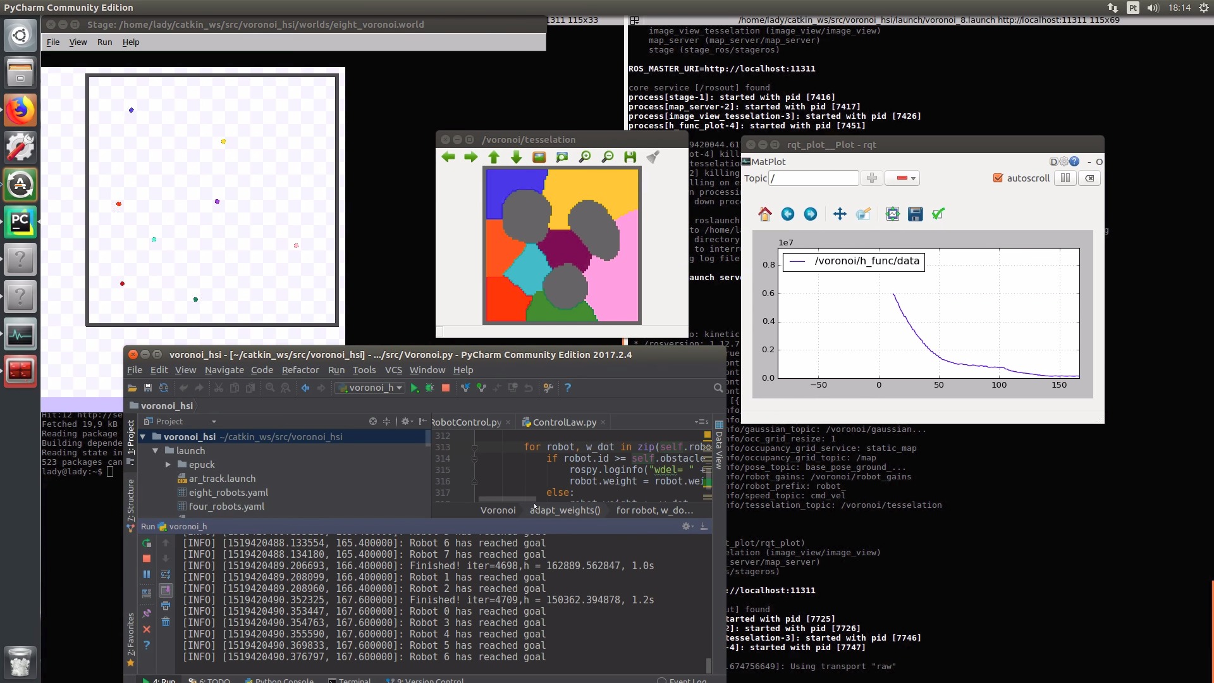The image size is (1214, 683).
Task: Click the save image icon in tesselation viewer
Action: coord(630,157)
